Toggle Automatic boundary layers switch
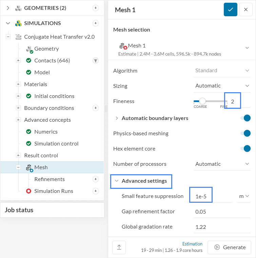The width and height of the screenshot is (256, 258). [245, 118]
